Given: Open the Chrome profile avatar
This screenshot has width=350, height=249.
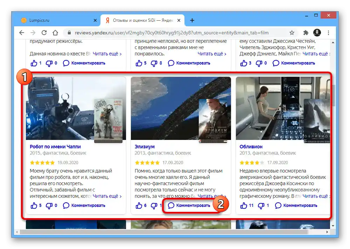Looking at the screenshot, I should coord(317,33).
